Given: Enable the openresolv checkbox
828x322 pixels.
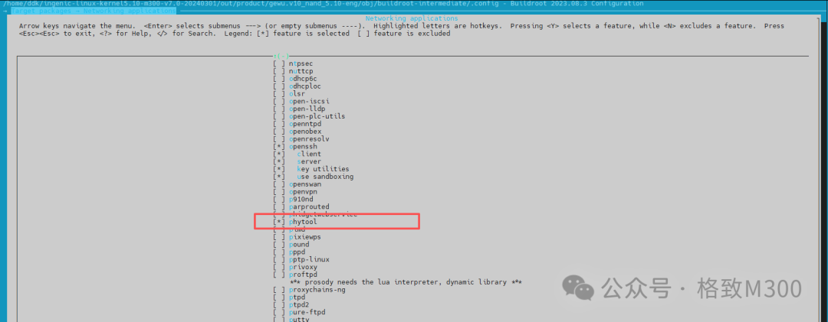Looking at the screenshot, I should 279,139.
